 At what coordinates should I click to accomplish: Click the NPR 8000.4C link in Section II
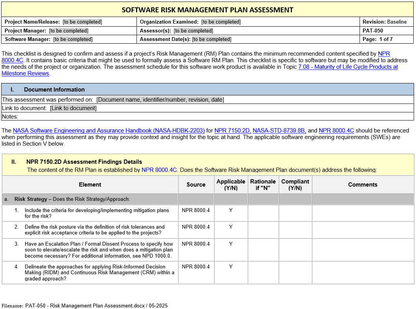[159, 170]
